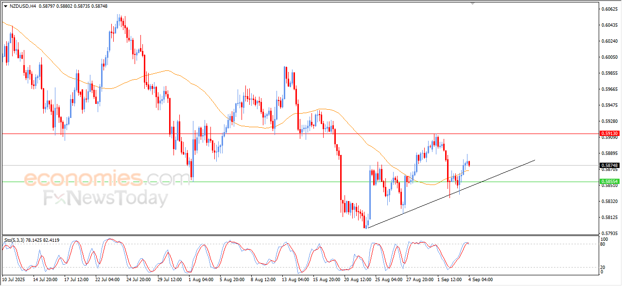Click the stochastic 80 level label
622x286 pixels.
click(x=604, y=244)
